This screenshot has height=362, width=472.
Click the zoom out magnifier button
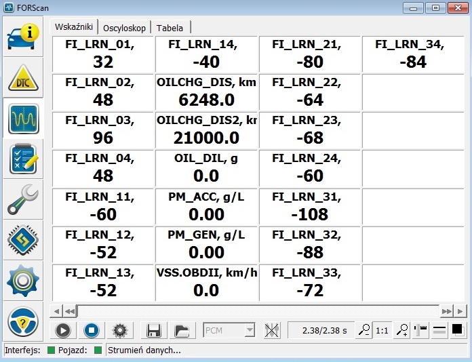(365, 330)
